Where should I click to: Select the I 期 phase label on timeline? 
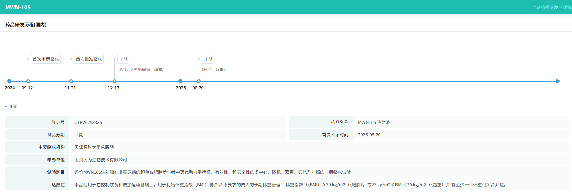click(123, 59)
